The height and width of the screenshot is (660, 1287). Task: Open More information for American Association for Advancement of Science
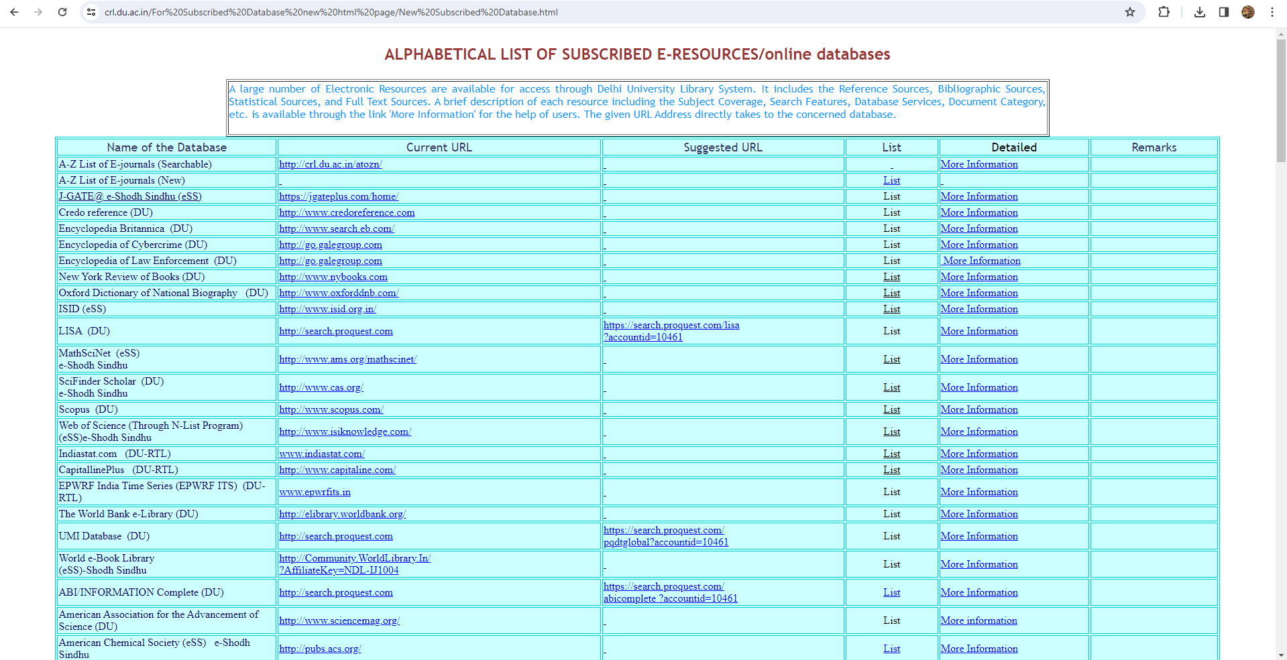(979, 620)
